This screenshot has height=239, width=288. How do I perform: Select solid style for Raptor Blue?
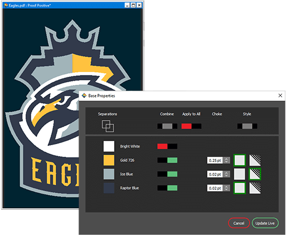tap(239, 188)
